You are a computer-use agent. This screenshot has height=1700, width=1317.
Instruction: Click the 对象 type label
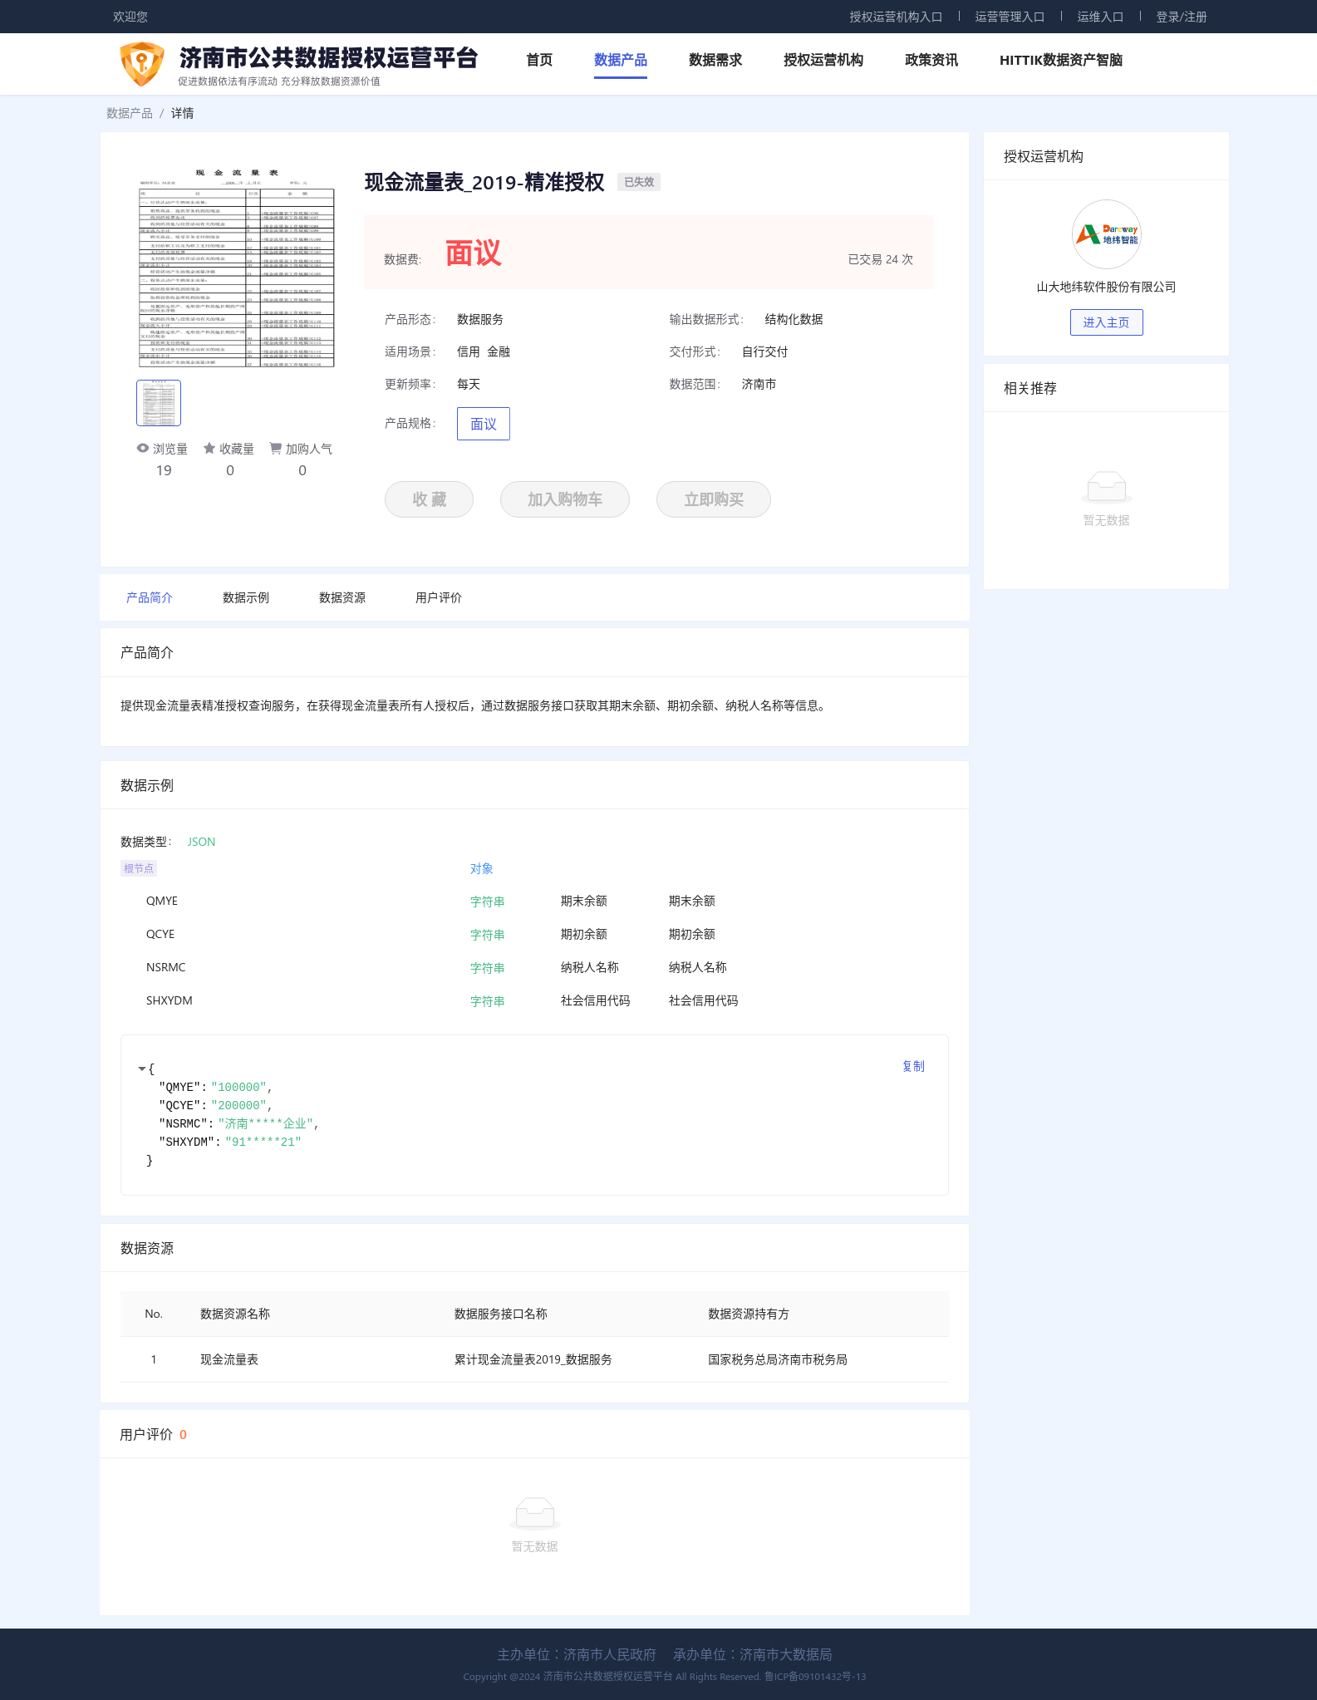pos(482,868)
